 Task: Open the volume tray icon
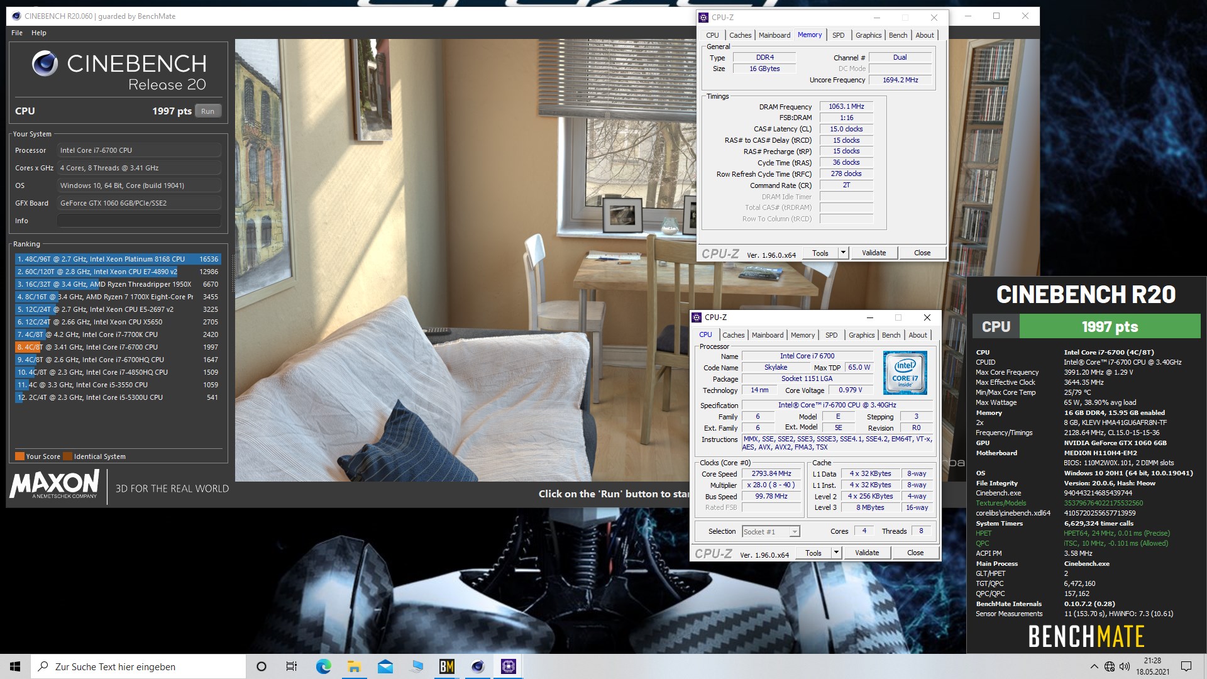point(1125,666)
